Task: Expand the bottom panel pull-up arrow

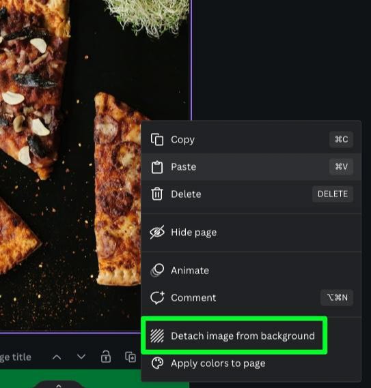Action: (x=59, y=385)
